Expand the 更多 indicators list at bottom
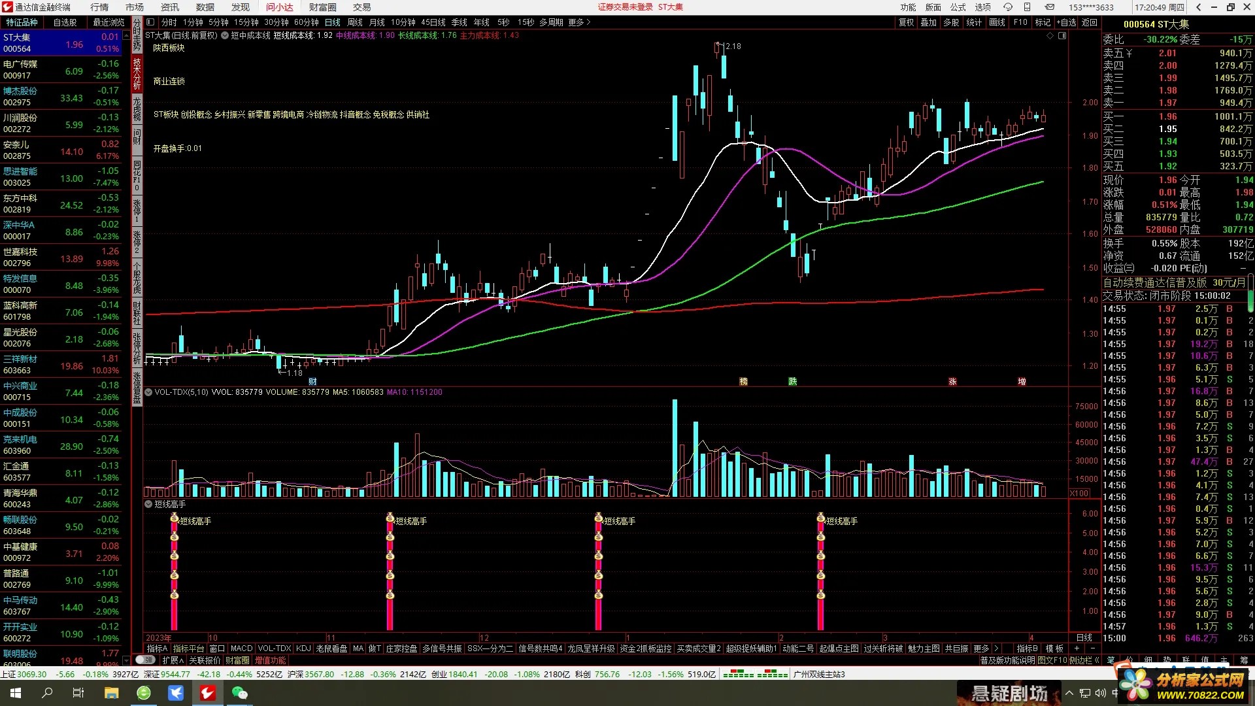The width and height of the screenshot is (1255, 706). [x=981, y=648]
